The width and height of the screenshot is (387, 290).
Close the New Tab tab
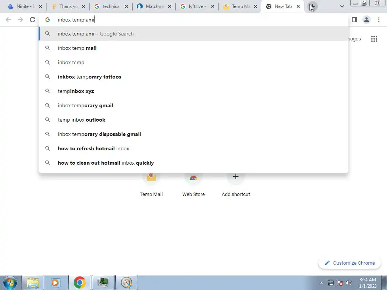point(298,6)
